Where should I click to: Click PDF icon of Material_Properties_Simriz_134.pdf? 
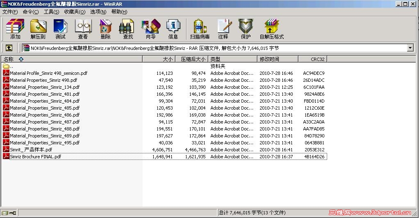coord(6,87)
